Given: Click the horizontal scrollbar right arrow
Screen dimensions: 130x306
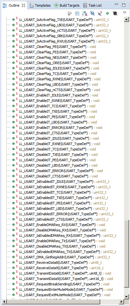Looking at the screenshot, I should (x=121, y=301).
